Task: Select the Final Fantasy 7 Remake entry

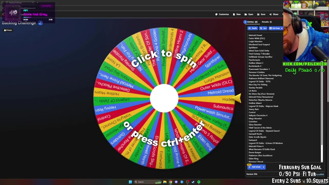Action: [x=259, y=54]
